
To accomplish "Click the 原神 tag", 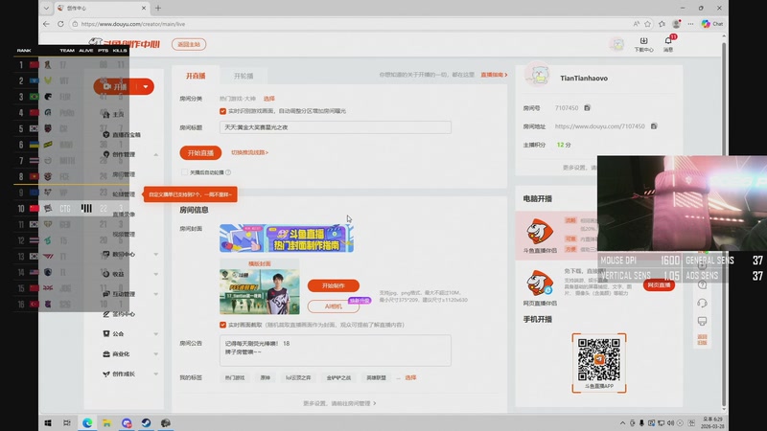I will 266,377.
